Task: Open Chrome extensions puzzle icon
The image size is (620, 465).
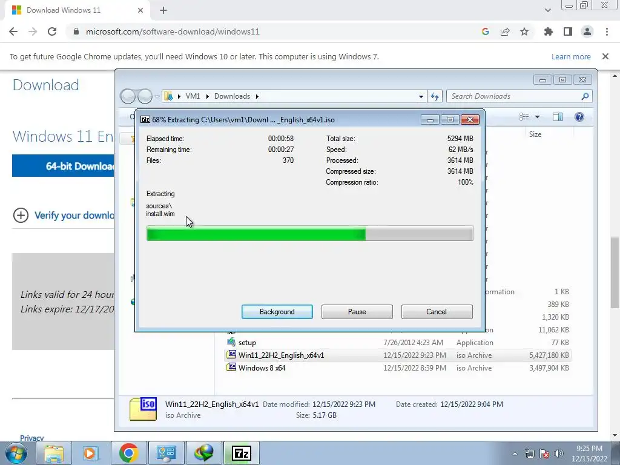Action: coord(549,31)
